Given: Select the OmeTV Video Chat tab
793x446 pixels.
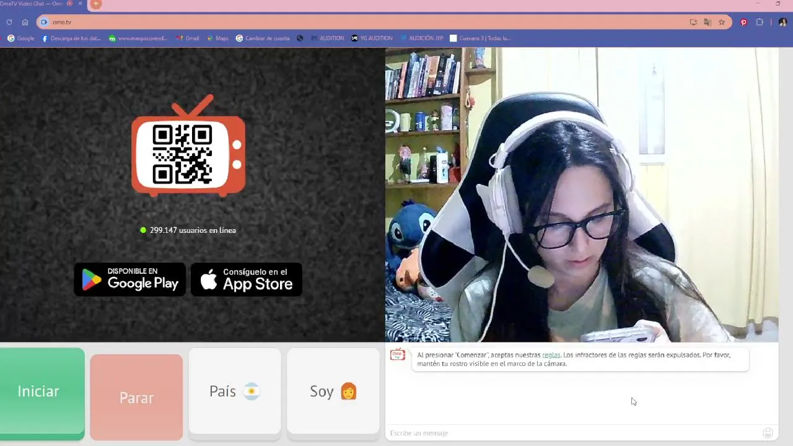Looking at the screenshot, I should coord(43,4).
